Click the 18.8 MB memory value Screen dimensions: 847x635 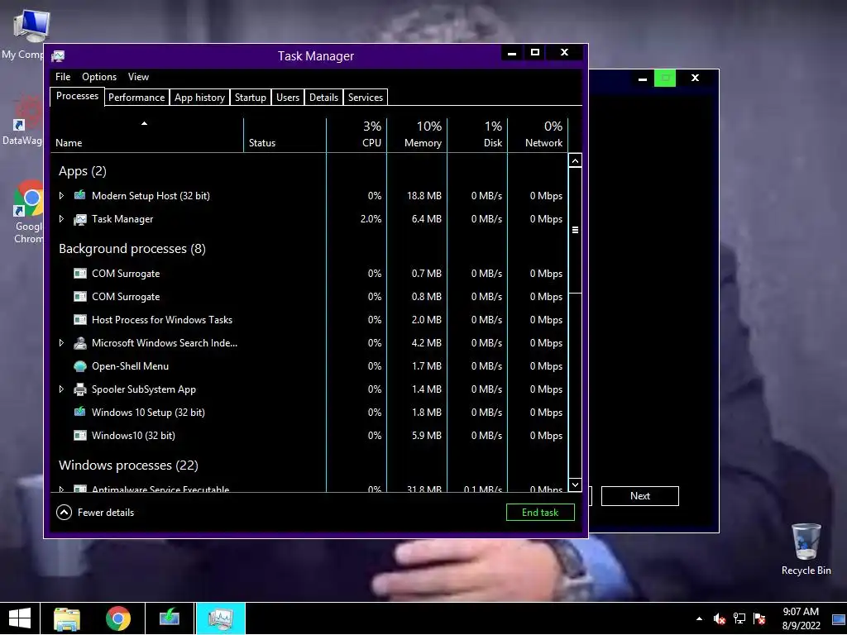pyautogui.click(x=424, y=195)
